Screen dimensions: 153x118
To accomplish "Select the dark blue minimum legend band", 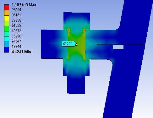I will point(7,50).
